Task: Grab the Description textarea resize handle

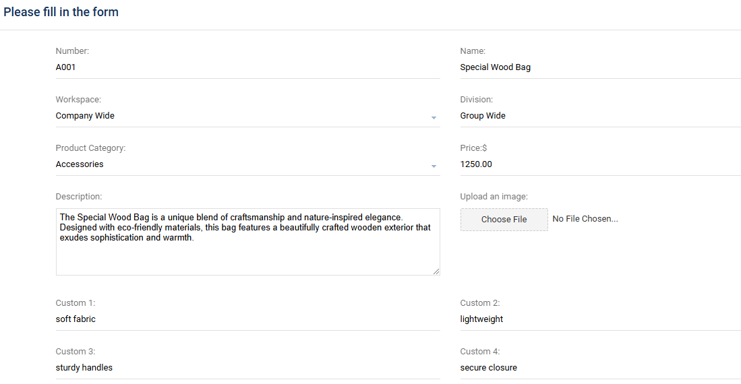Action: click(x=436, y=271)
